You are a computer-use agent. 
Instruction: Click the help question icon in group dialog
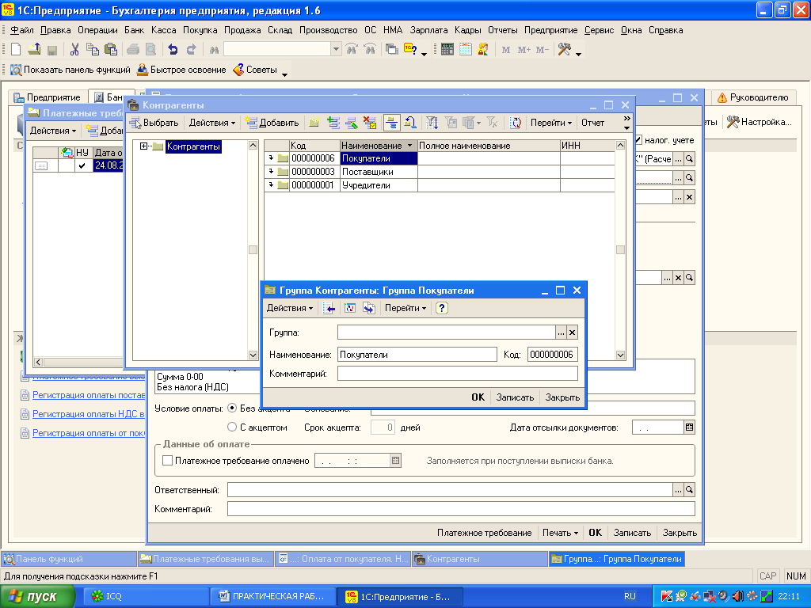coord(441,308)
